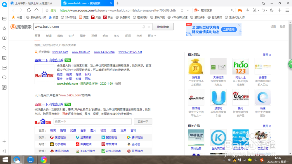Open the scissors tool dropdown arrow
Screen dimensions: 292x164
[258, 11]
